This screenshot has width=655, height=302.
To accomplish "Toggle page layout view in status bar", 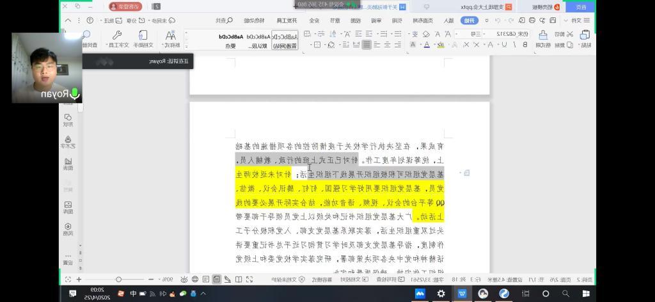I will (216, 280).
